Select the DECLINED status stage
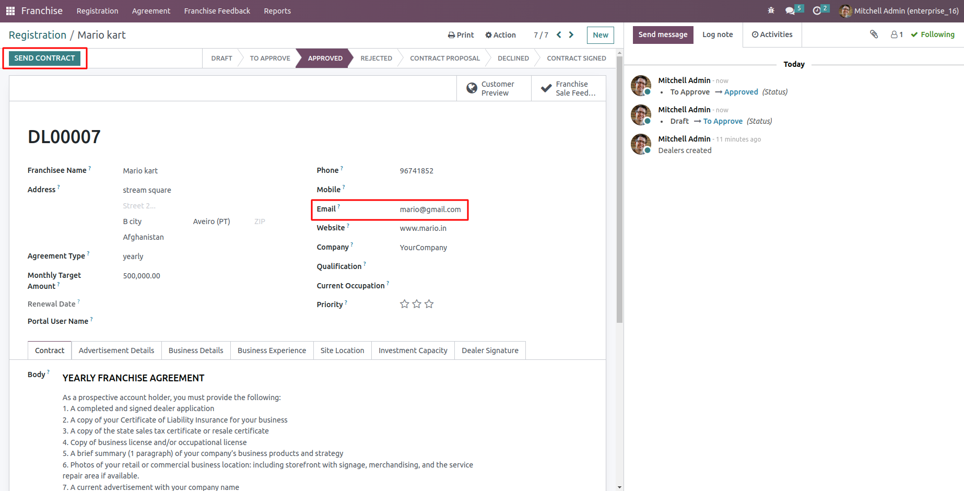This screenshot has height=491, width=964. click(513, 58)
